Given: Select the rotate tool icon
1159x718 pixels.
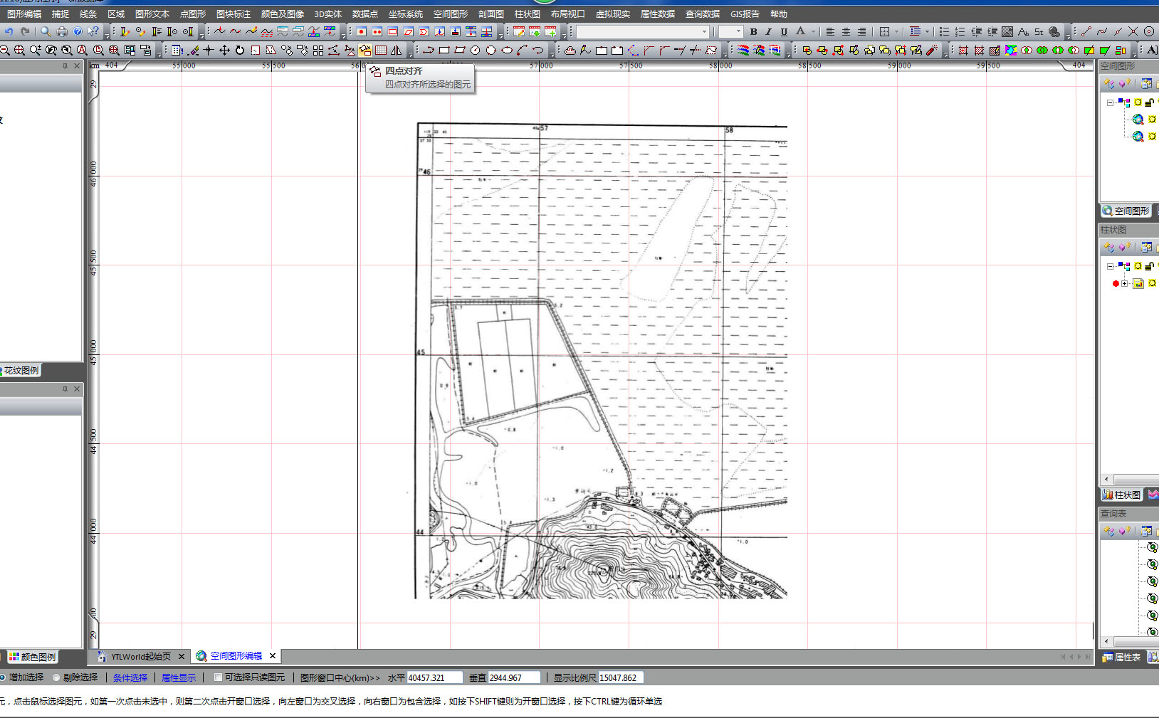Looking at the screenshot, I should (240, 50).
